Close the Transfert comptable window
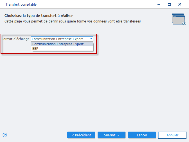 click(180, 4)
